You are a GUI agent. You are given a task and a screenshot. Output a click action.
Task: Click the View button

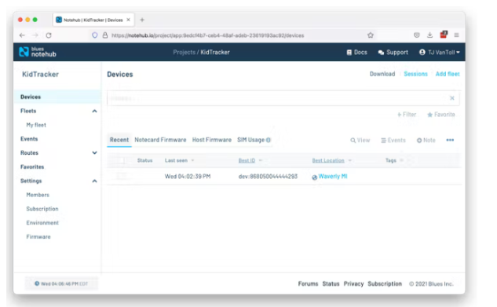pos(360,140)
